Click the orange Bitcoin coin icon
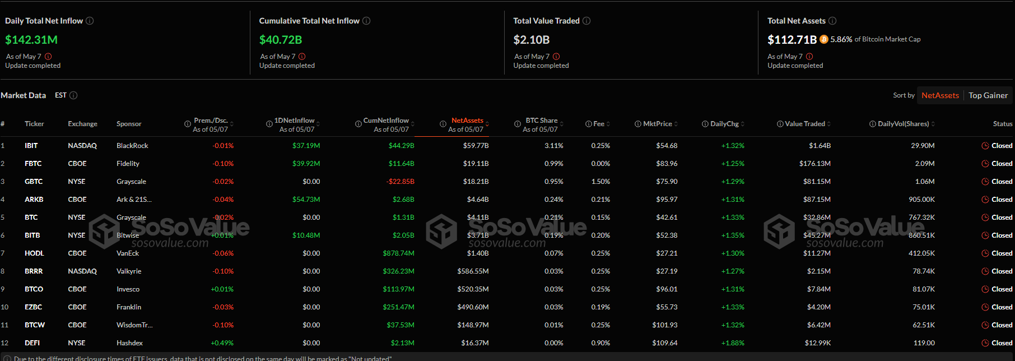This screenshot has height=361, width=1015. pyautogui.click(x=824, y=39)
